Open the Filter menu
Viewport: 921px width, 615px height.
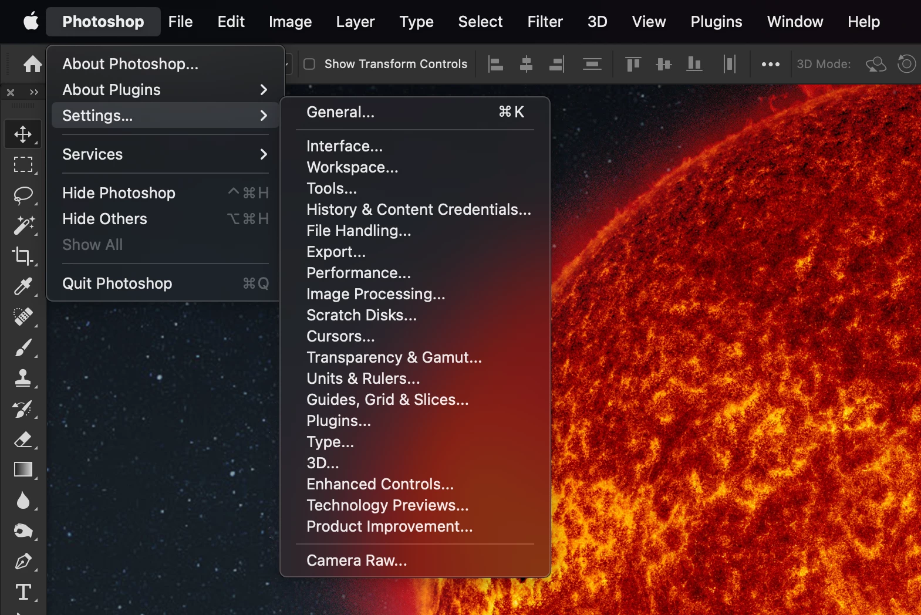pos(545,22)
